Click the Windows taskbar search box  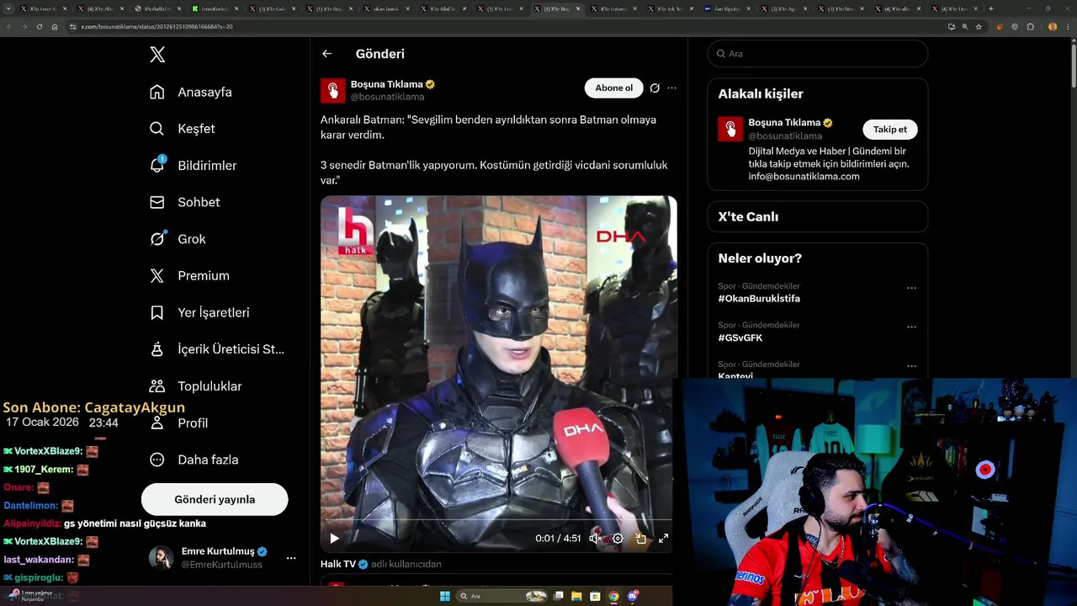(x=502, y=596)
